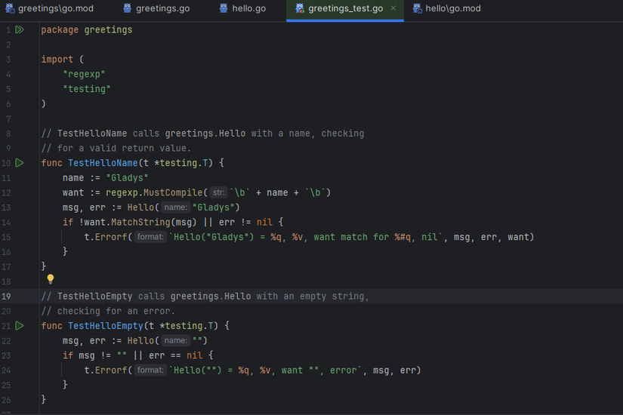The width and height of the screenshot is (623, 415).
Task: Click the module icon on hello\go.mod tab
Action: [417, 8]
